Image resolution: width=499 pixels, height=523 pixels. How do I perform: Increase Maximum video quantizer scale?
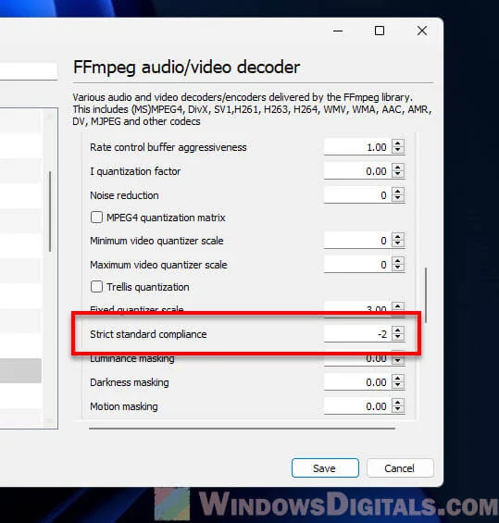pyautogui.click(x=397, y=261)
